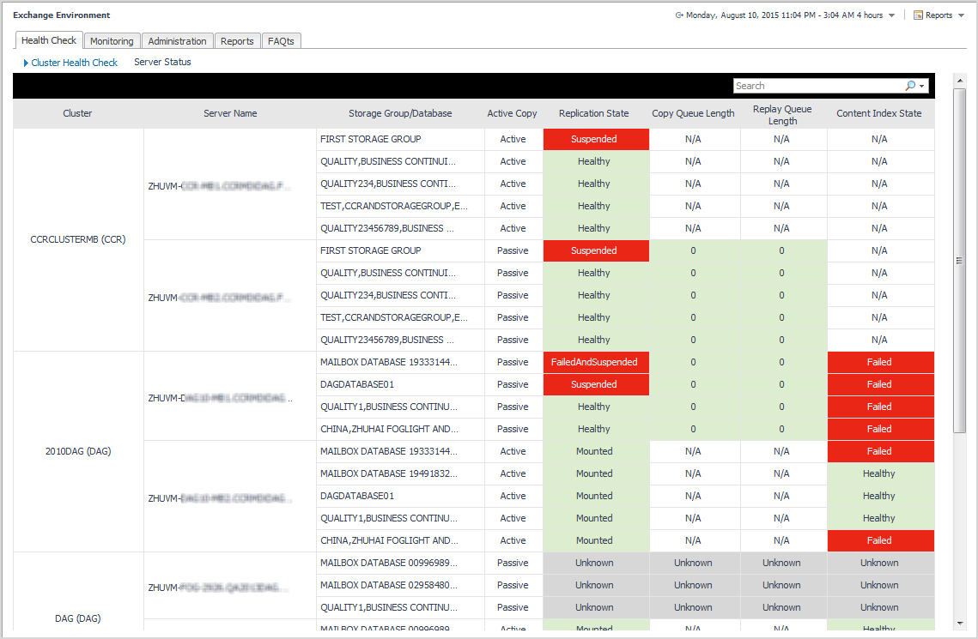Click the Content Index State column header
The width and height of the screenshot is (978, 639).
[879, 113]
